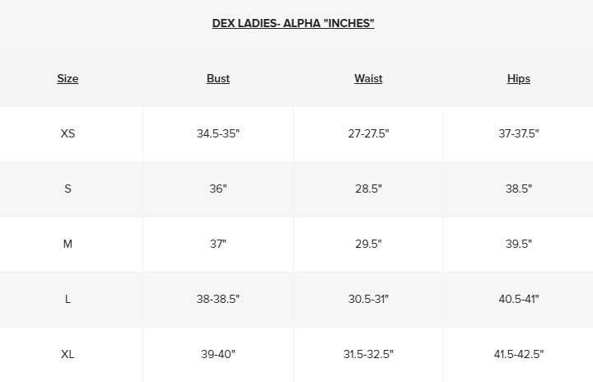Click the Size column header
The image size is (593, 382).
[68, 79]
